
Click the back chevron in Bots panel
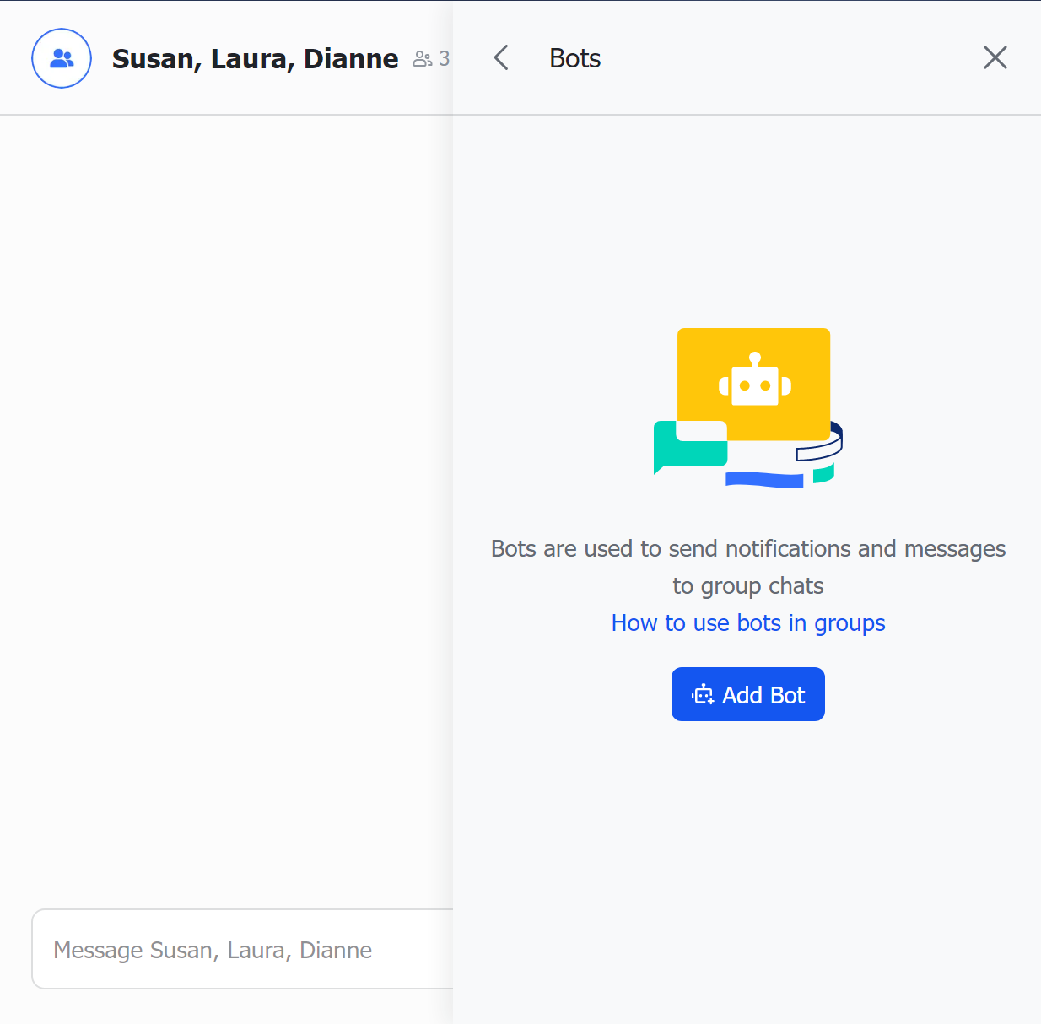coord(500,57)
